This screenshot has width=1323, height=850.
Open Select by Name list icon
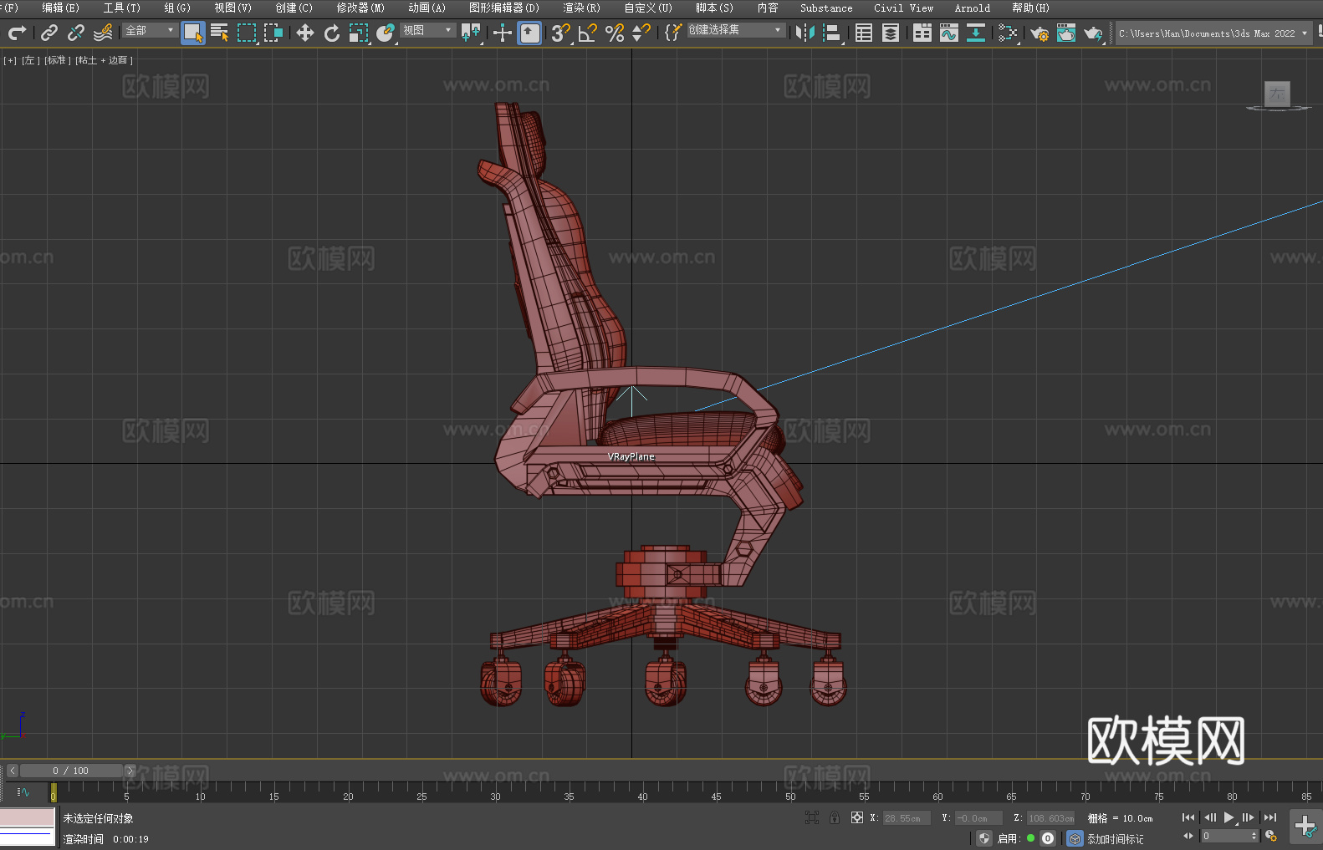(x=220, y=33)
